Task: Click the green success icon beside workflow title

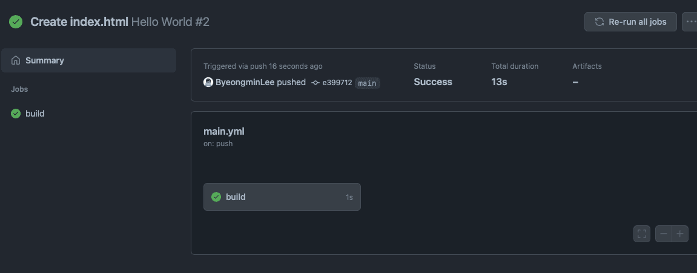Action: [16, 22]
